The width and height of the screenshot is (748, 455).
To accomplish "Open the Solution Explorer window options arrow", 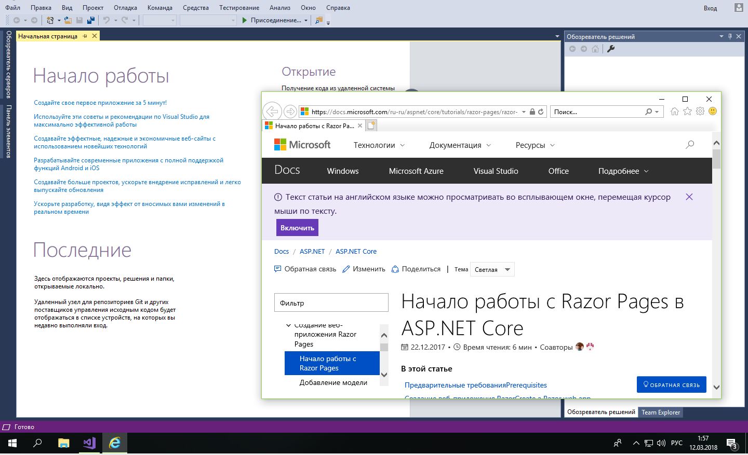I will pos(721,36).
